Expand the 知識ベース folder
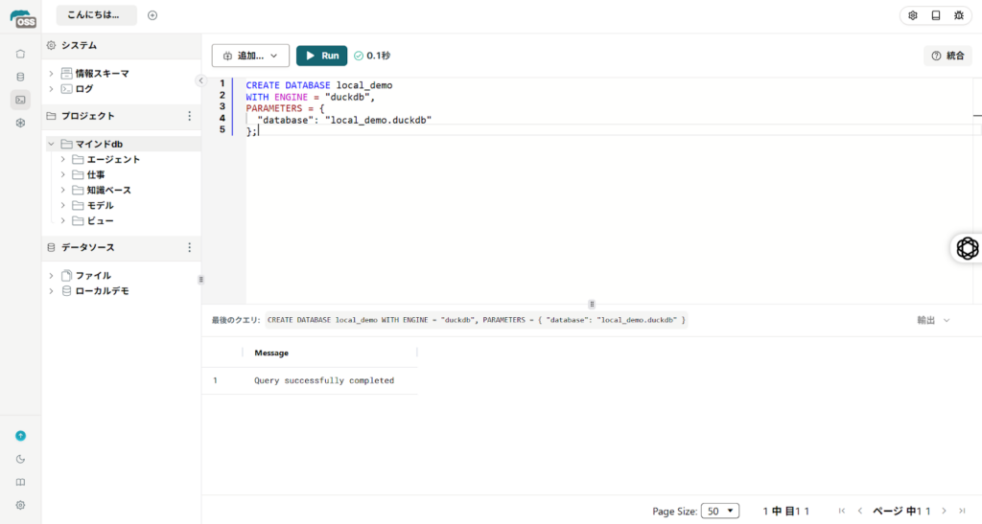Image resolution: width=982 pixels, height=524 pixels. coord(63,190)
